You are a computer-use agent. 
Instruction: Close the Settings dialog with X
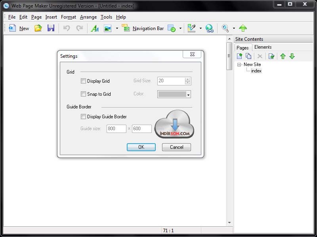[x=192, y=54]
